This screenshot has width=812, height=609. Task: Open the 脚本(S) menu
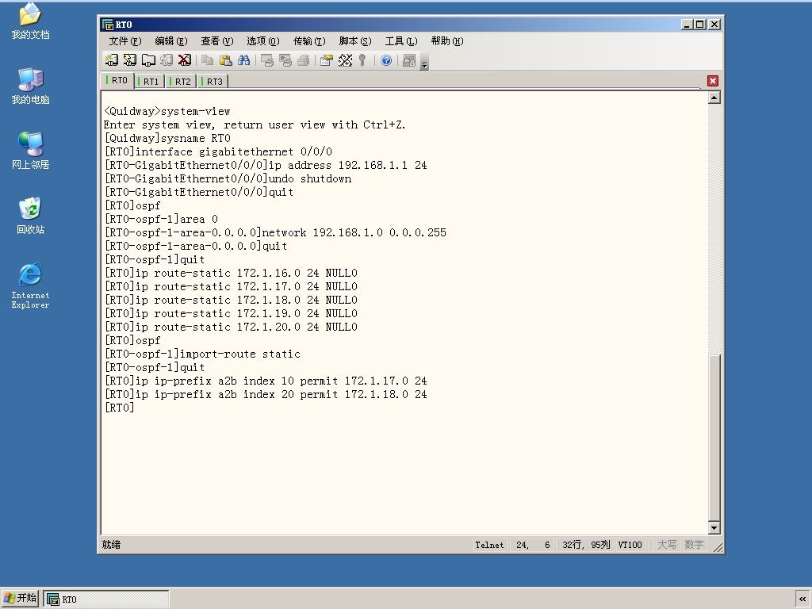click(x=354, y=41)
